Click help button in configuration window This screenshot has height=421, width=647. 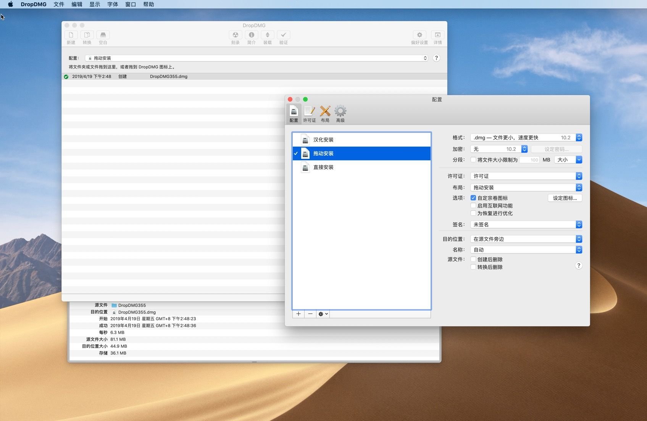coord(579,266)
